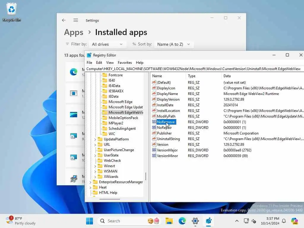Select the VersionMinor DWORD icon
Screen dimensions: 304x228
point(154,156)
